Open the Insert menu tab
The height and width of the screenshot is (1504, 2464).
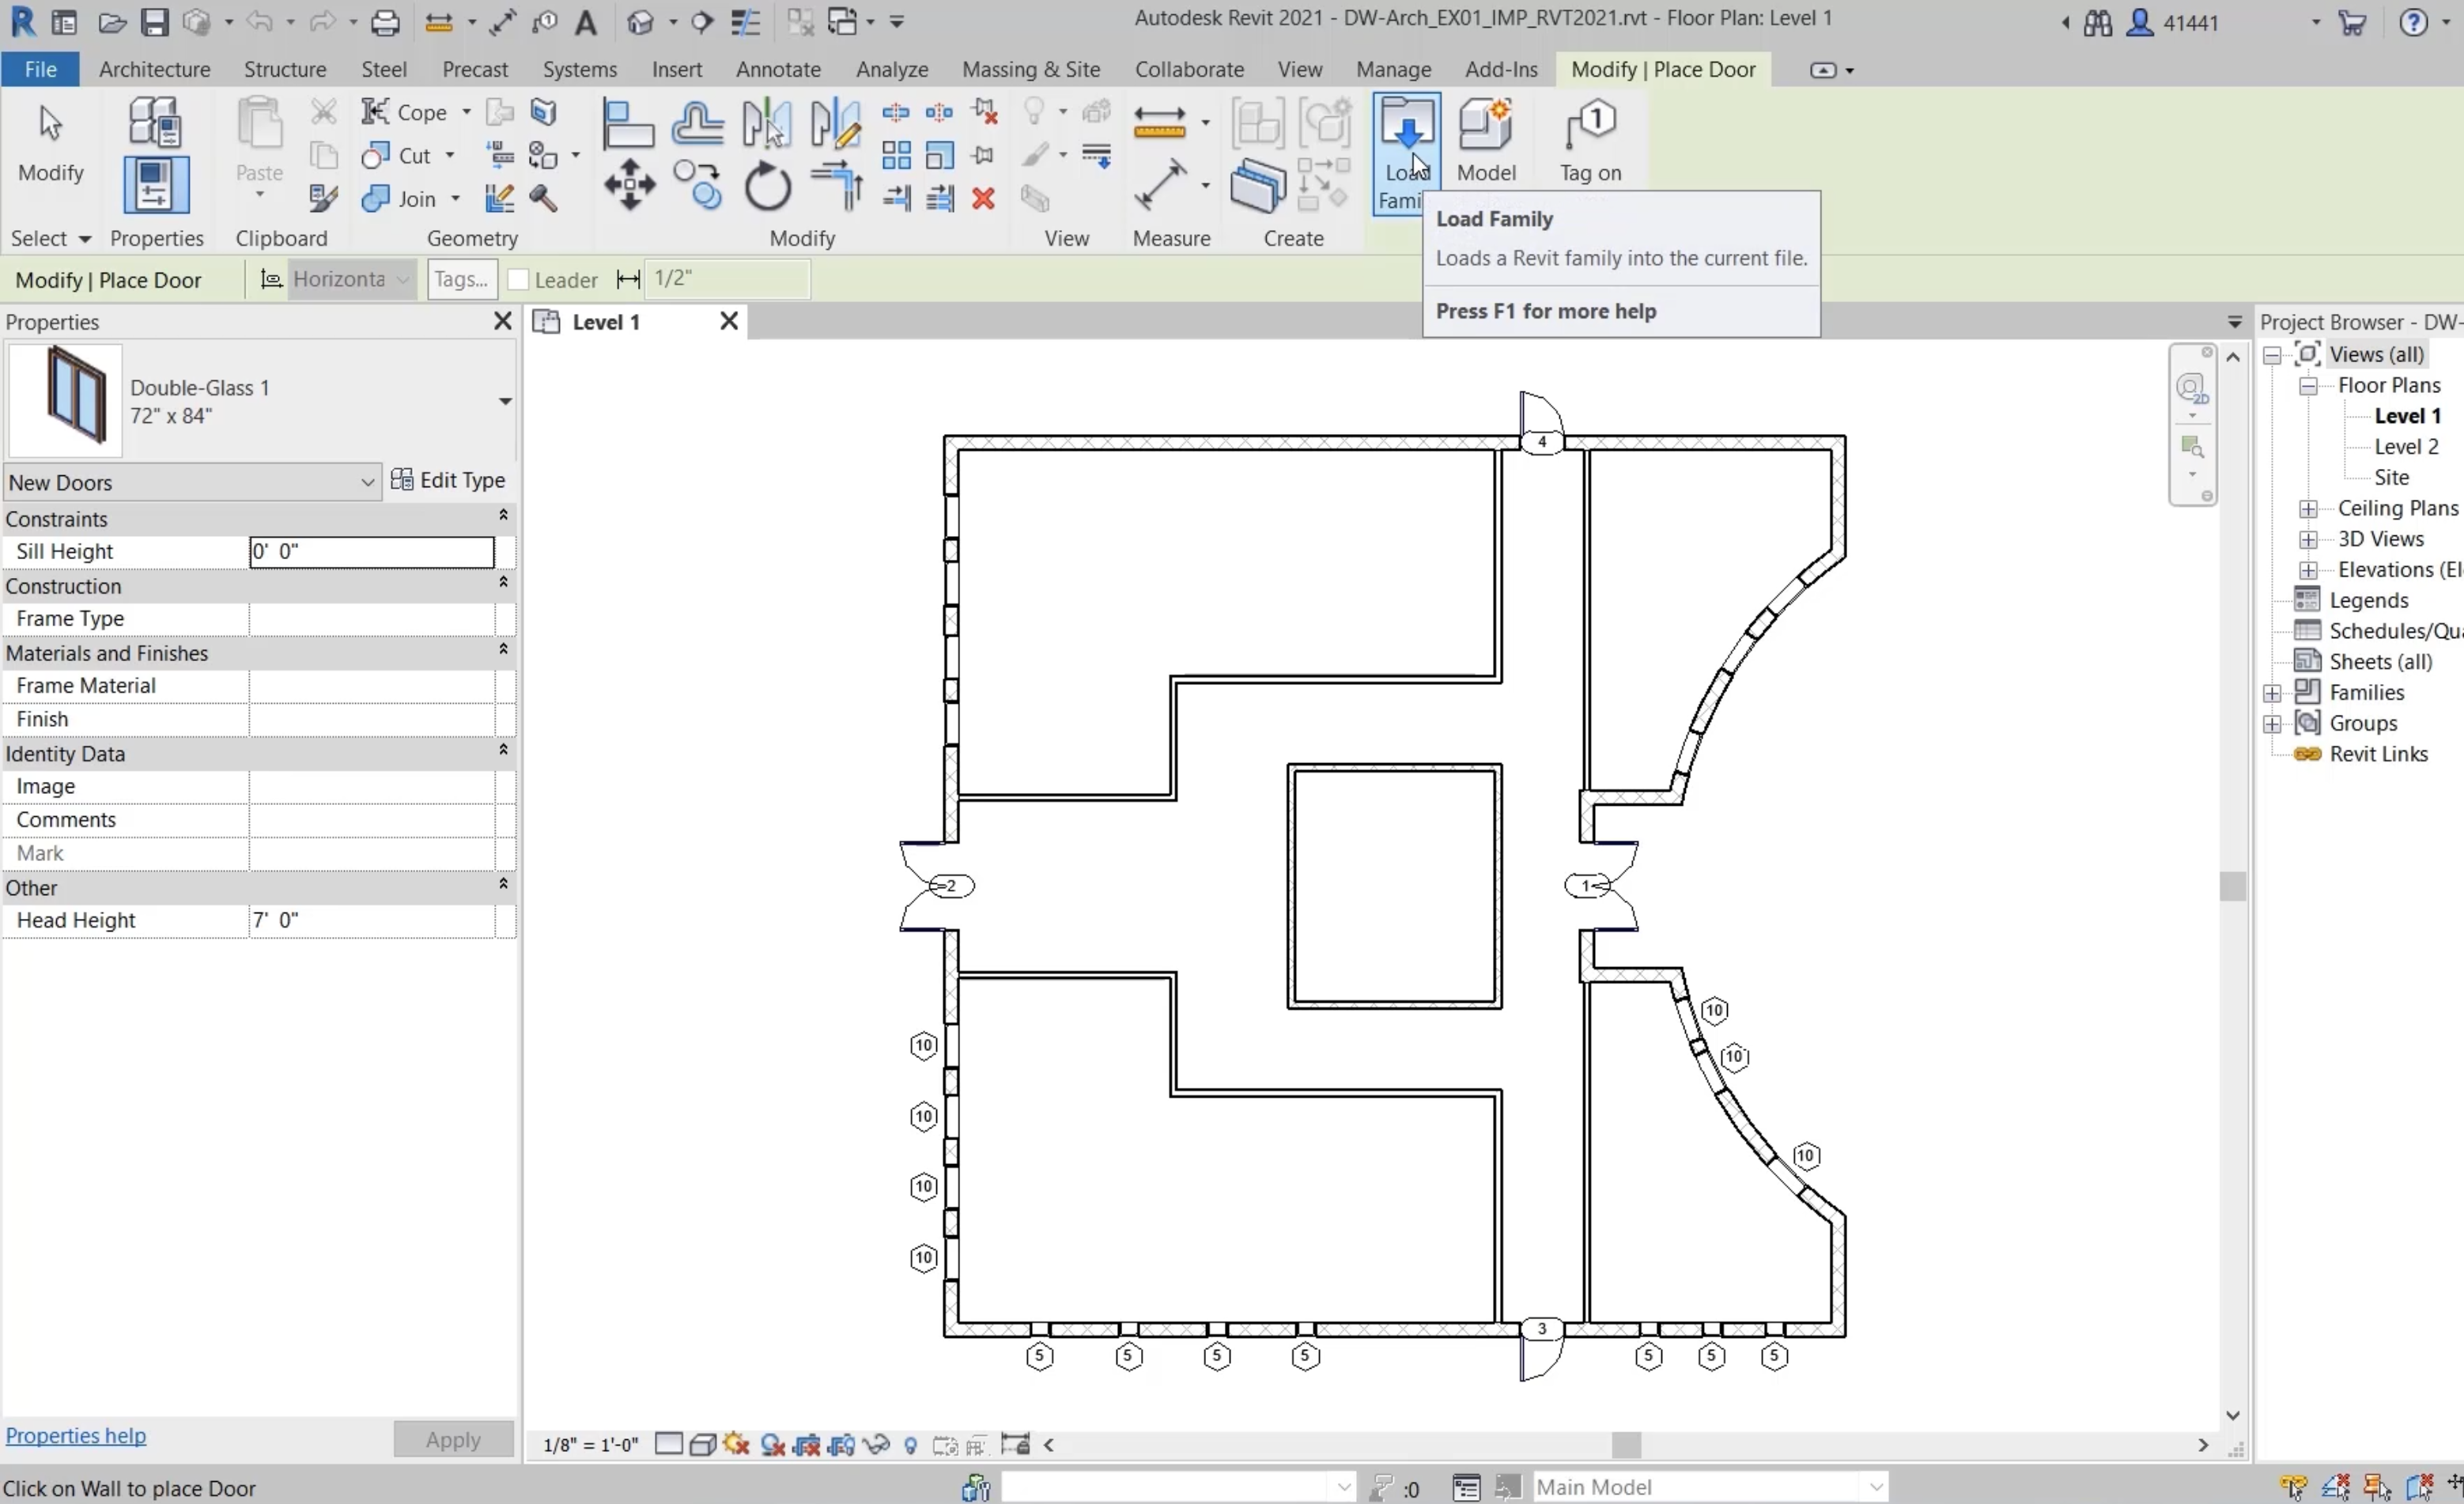coord(677,69)
